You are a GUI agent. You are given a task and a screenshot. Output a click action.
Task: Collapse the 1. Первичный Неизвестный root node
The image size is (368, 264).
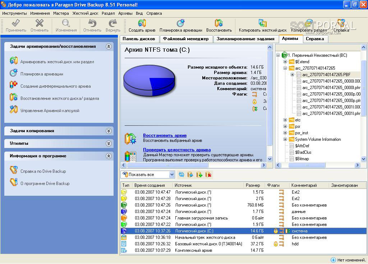coord(278,55)
